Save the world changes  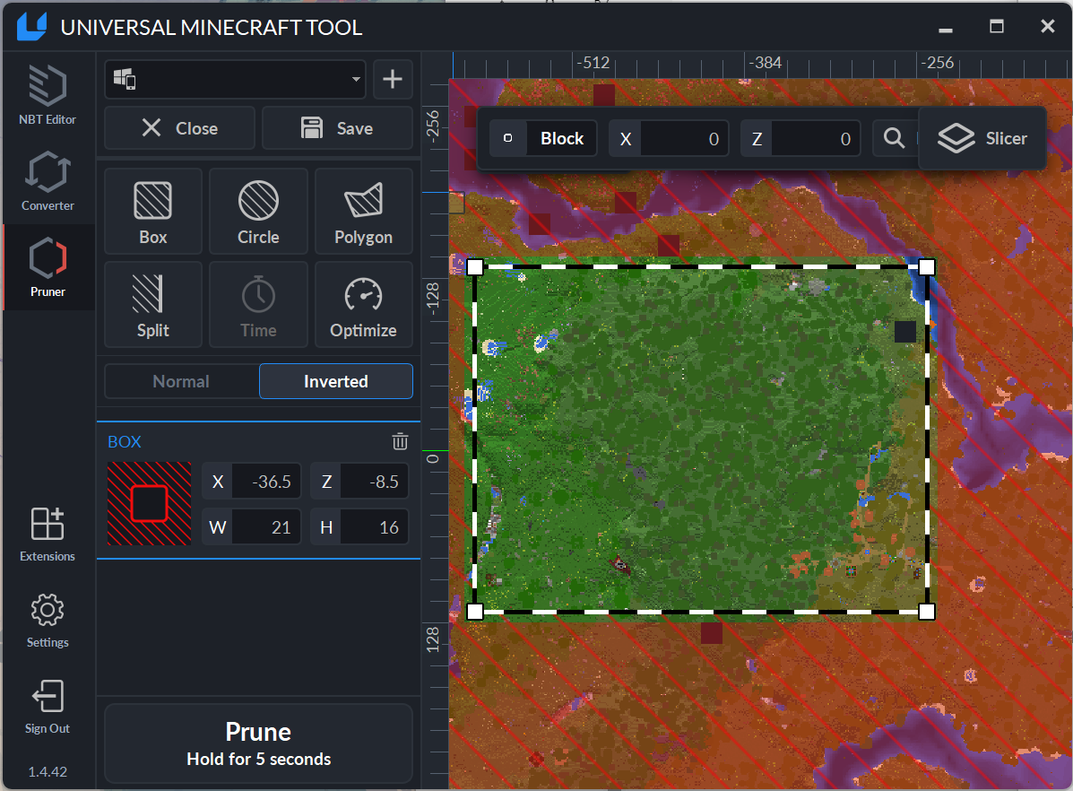[337, 128]
